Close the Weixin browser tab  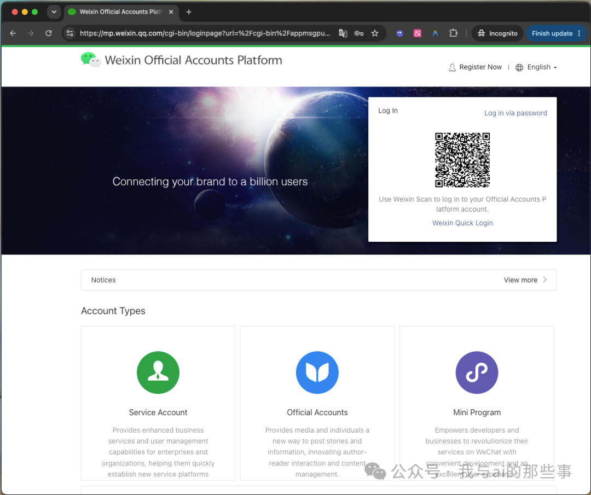pyautogui.click(x=171, y=11)
